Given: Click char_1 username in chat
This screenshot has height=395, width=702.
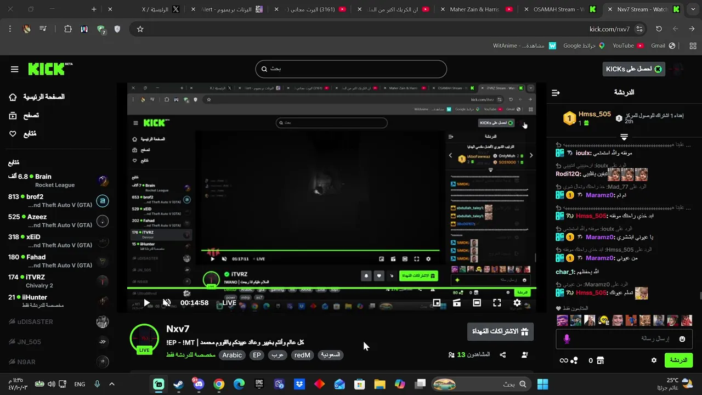Looking at the screenshot, I should point(565,272).
